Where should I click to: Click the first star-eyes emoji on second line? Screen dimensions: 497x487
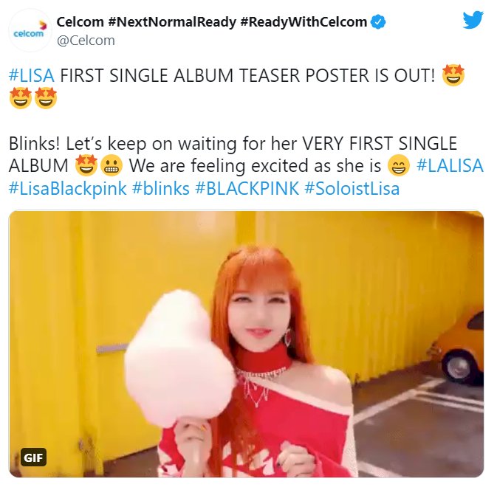(x=21, y=98)
